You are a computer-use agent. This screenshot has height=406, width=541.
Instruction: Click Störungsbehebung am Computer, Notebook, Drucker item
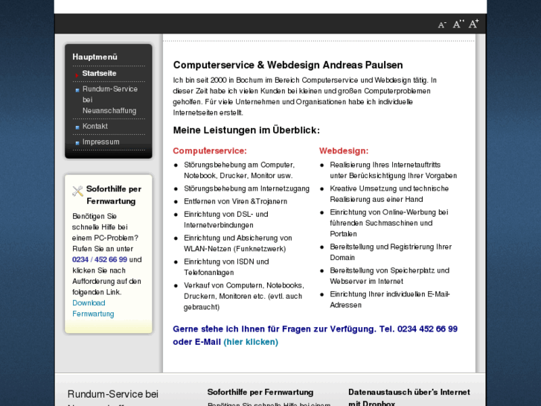click(x=239, y=170)
